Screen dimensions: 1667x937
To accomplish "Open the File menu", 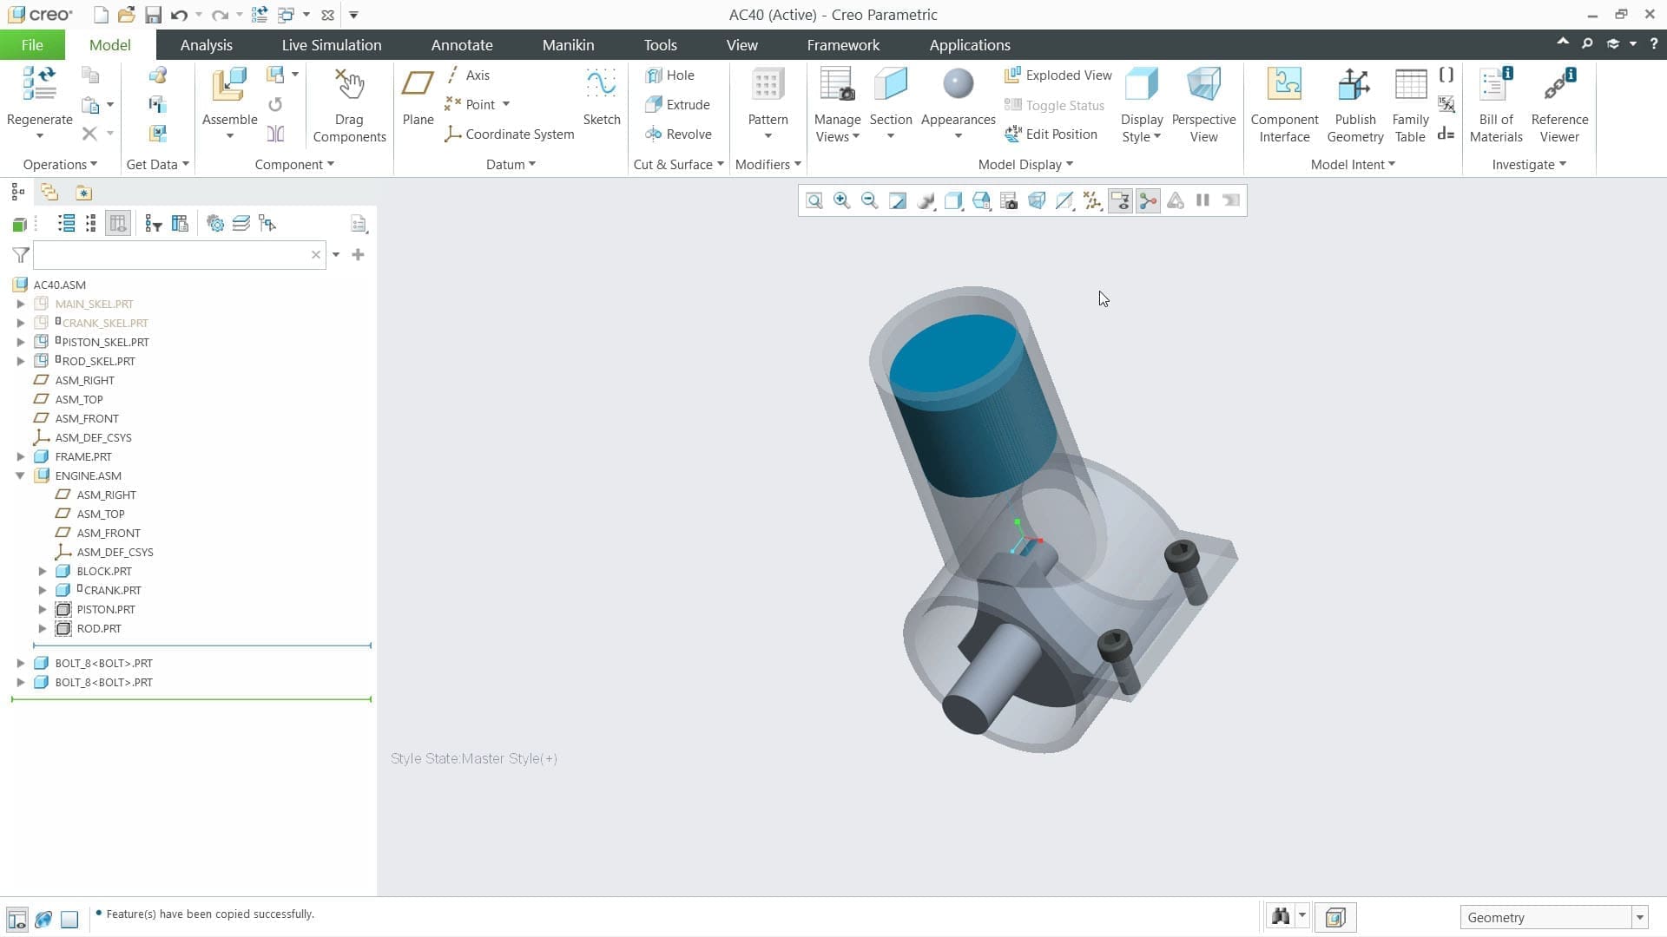I will 32,45.
